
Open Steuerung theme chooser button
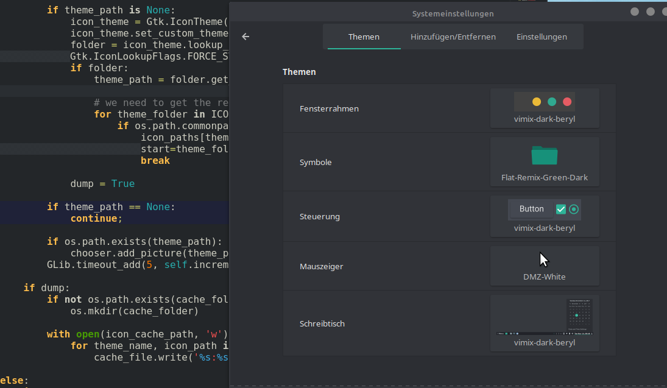545,216
